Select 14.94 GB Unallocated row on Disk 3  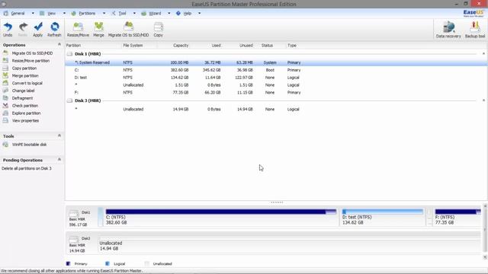coord(276,109)
